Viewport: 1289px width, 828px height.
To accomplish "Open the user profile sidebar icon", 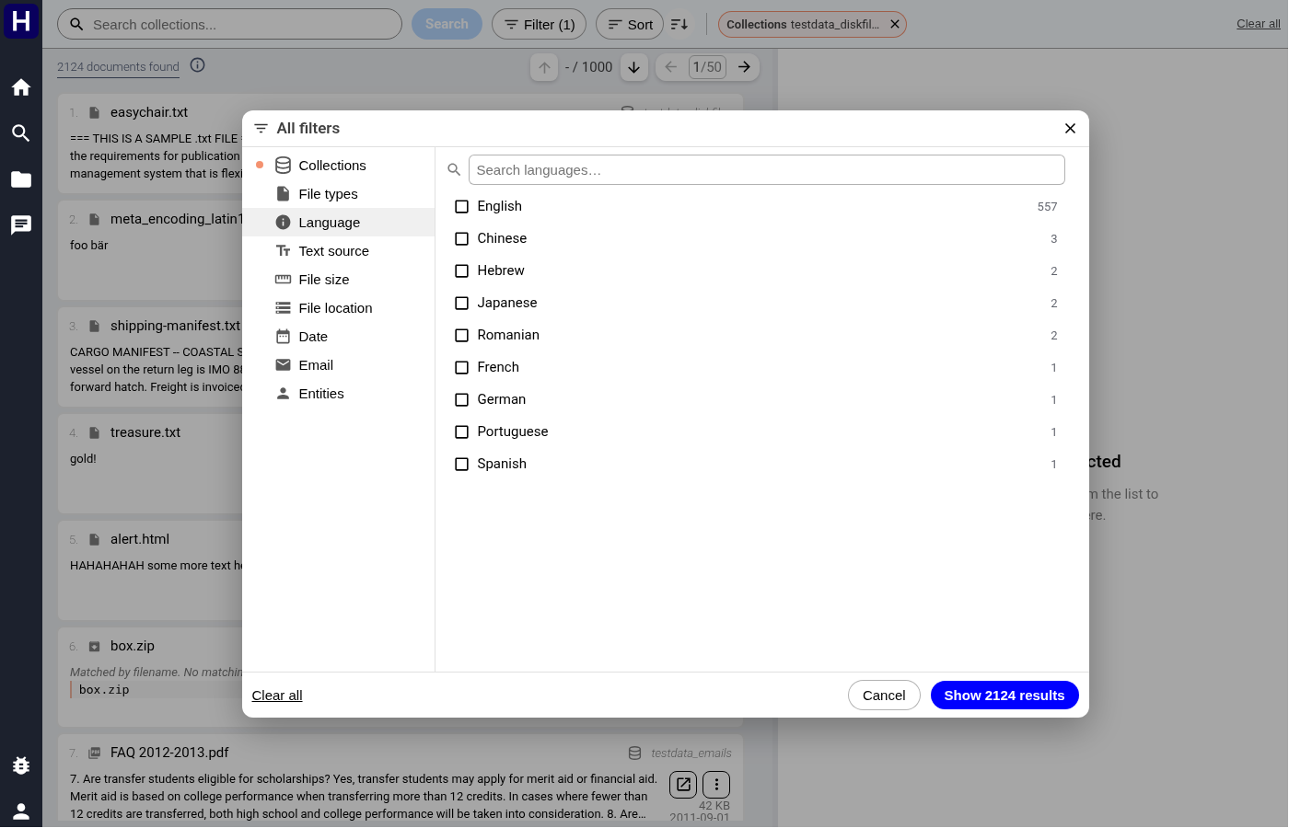I will (x=21, y=811).
